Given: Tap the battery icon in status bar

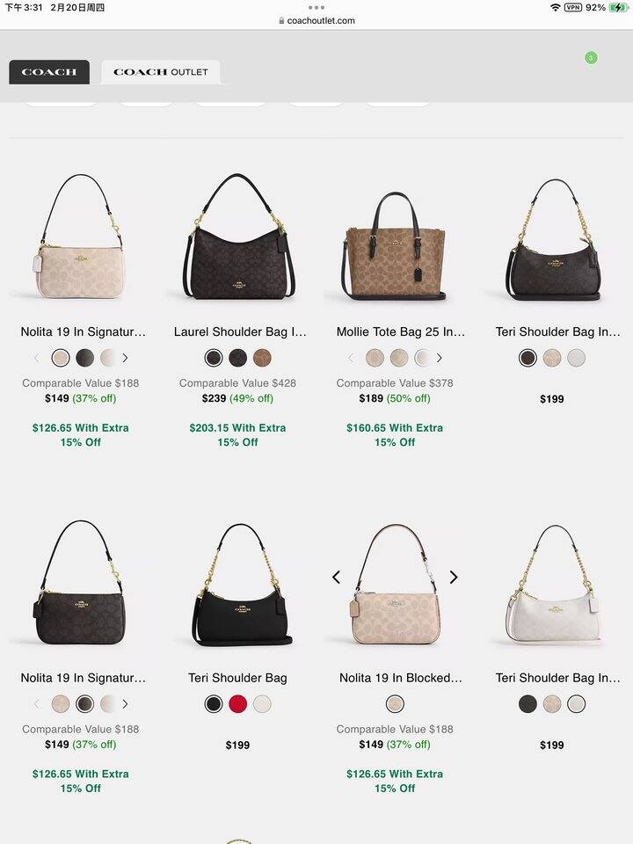Looking at the screenshot, I should coord(618,8).
